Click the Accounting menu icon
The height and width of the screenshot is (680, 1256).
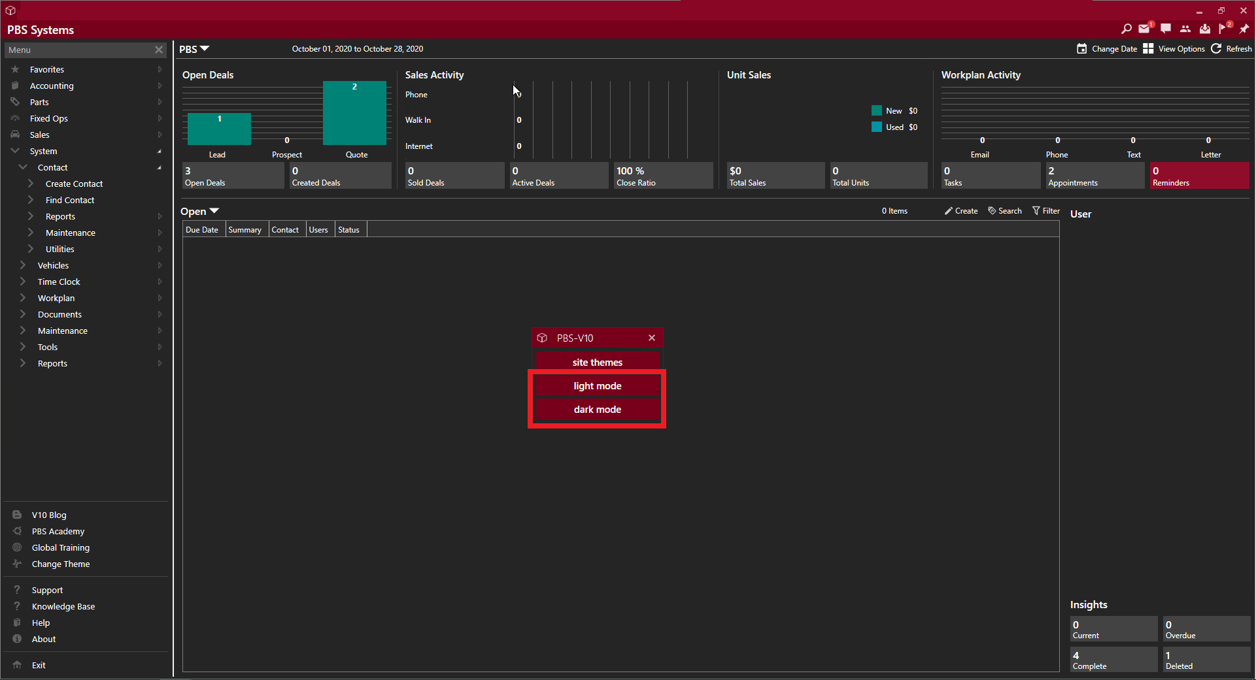click(16, 86)
